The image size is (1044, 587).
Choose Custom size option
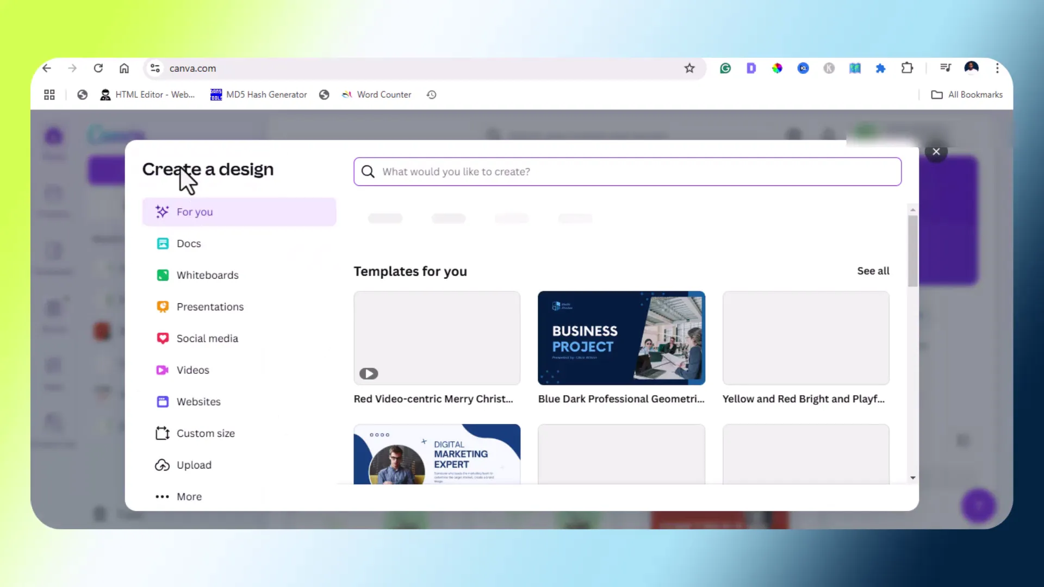[x=239, y=433]
